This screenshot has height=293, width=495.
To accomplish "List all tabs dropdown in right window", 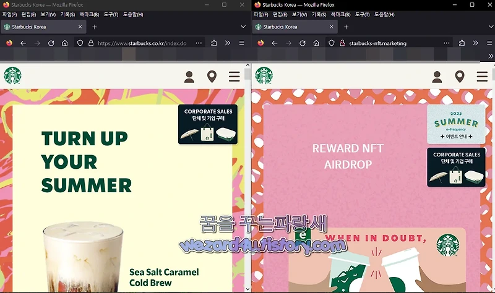I will [x=491, y=27].
